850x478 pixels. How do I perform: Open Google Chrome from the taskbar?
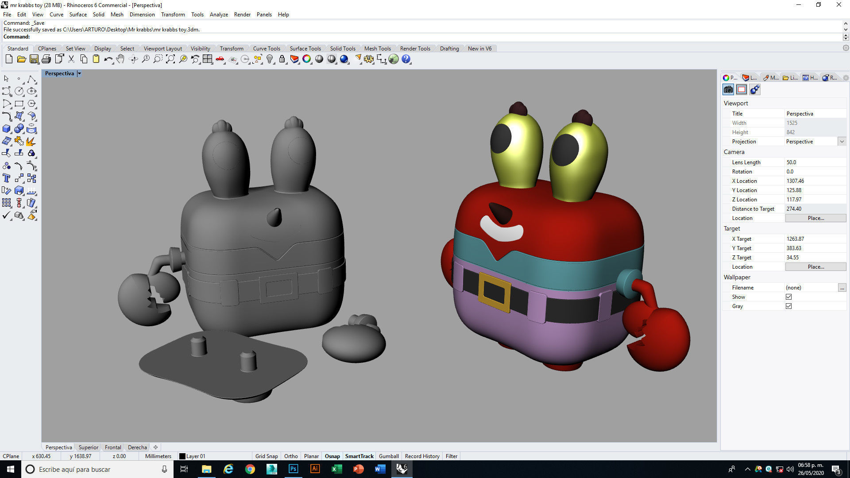250,469
